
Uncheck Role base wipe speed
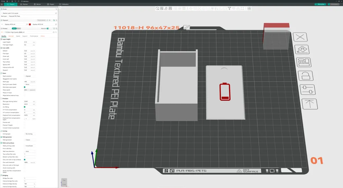point(24,87)
